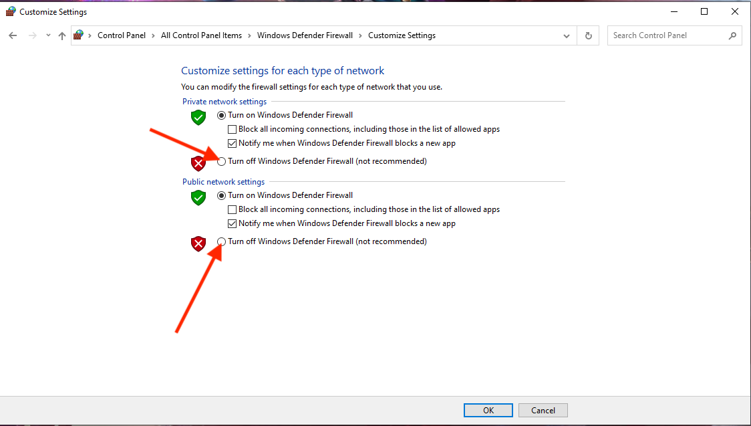Open All Control Panel Items breadcrumb
This screenshot has width=751, height=426.
[201, 35]
